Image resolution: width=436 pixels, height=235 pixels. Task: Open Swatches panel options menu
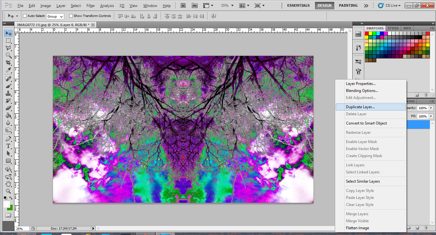tap(432, 28)
